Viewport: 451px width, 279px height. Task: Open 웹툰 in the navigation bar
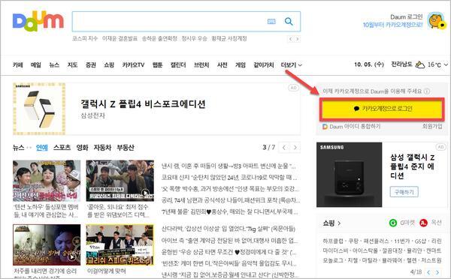(157, 65)
